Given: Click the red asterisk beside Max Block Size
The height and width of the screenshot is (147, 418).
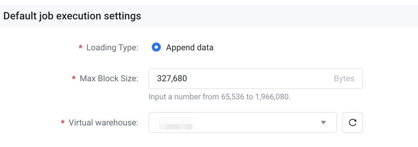Looking at the screenshot, I should tap(74, 78).
